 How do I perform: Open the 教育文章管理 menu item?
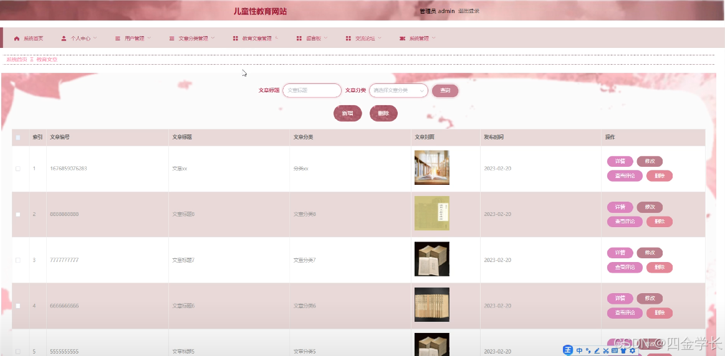coord(256,39)
